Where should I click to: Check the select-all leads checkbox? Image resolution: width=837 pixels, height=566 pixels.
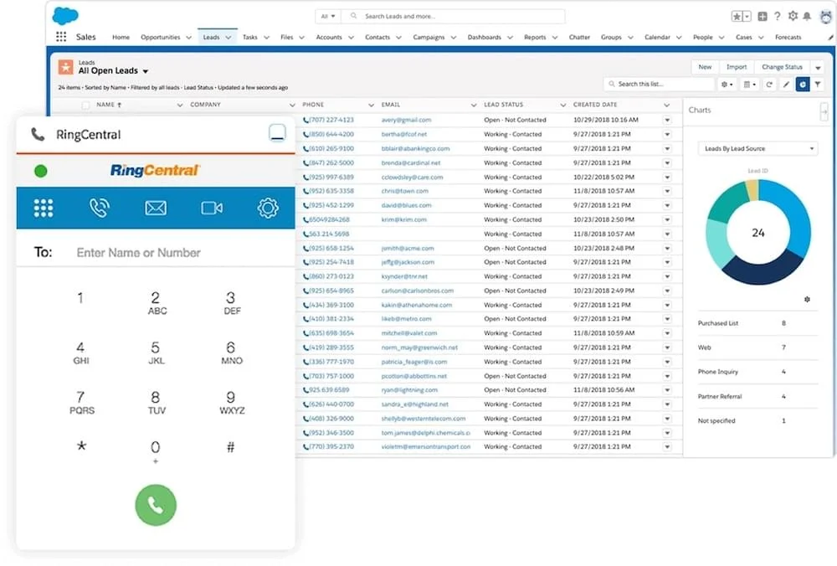[85, 105]
